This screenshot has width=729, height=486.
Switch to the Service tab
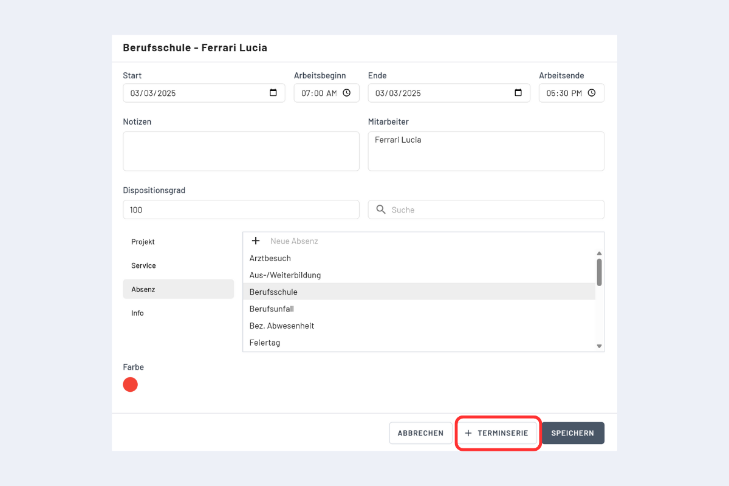(x=144, y=265)
